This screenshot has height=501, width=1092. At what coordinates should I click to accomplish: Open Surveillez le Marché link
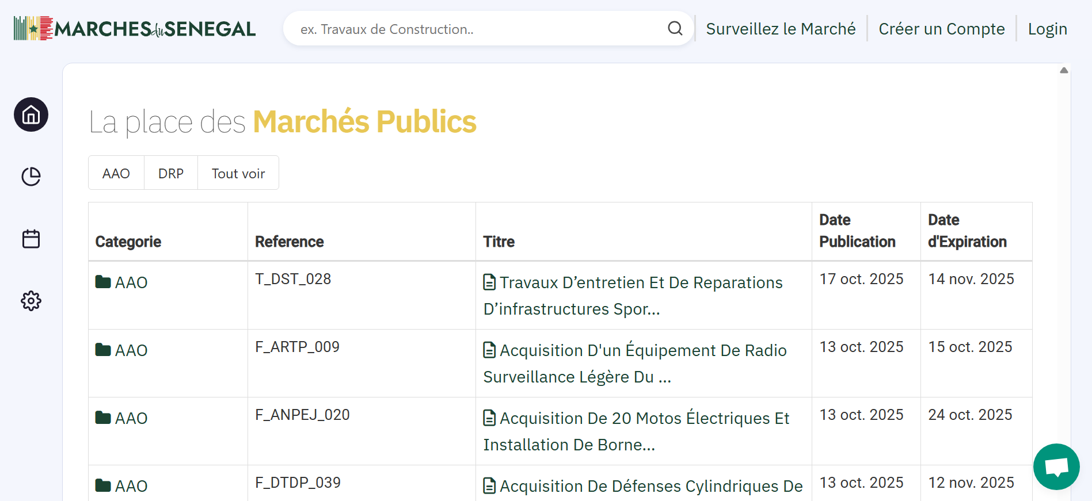(781, 29)
